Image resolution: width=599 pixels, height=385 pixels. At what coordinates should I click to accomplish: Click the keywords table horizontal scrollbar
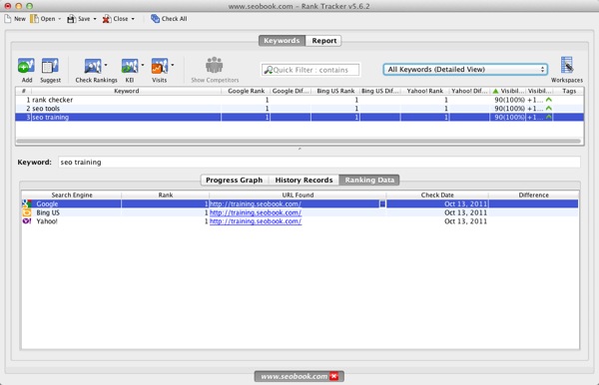299,142
